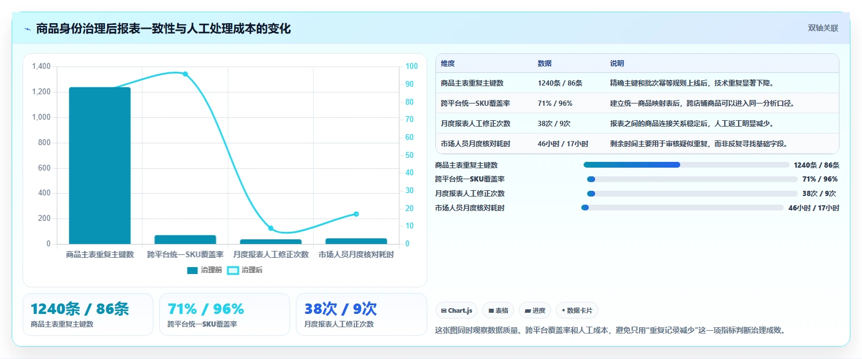Click the 市场人员月度核对耗时 progress bar
This screenshot has height=359, width=862.
click(x=683, y=208)
